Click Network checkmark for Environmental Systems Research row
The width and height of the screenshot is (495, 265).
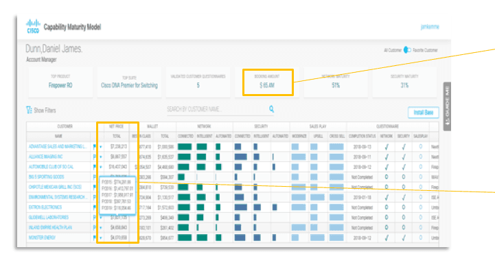[387, 198]
